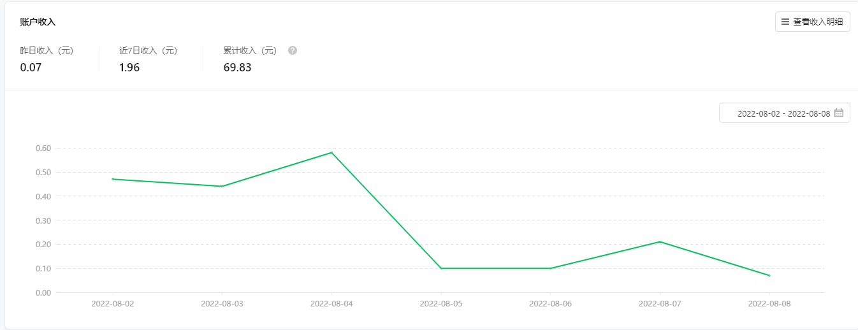Click the help icon beside 累计收入
The width and height of the screenshot is (858, 330).
[x=293, y=50]
